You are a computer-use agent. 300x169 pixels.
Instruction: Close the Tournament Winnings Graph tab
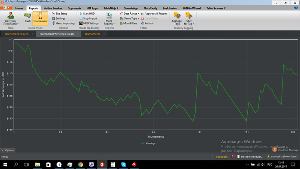78,34
